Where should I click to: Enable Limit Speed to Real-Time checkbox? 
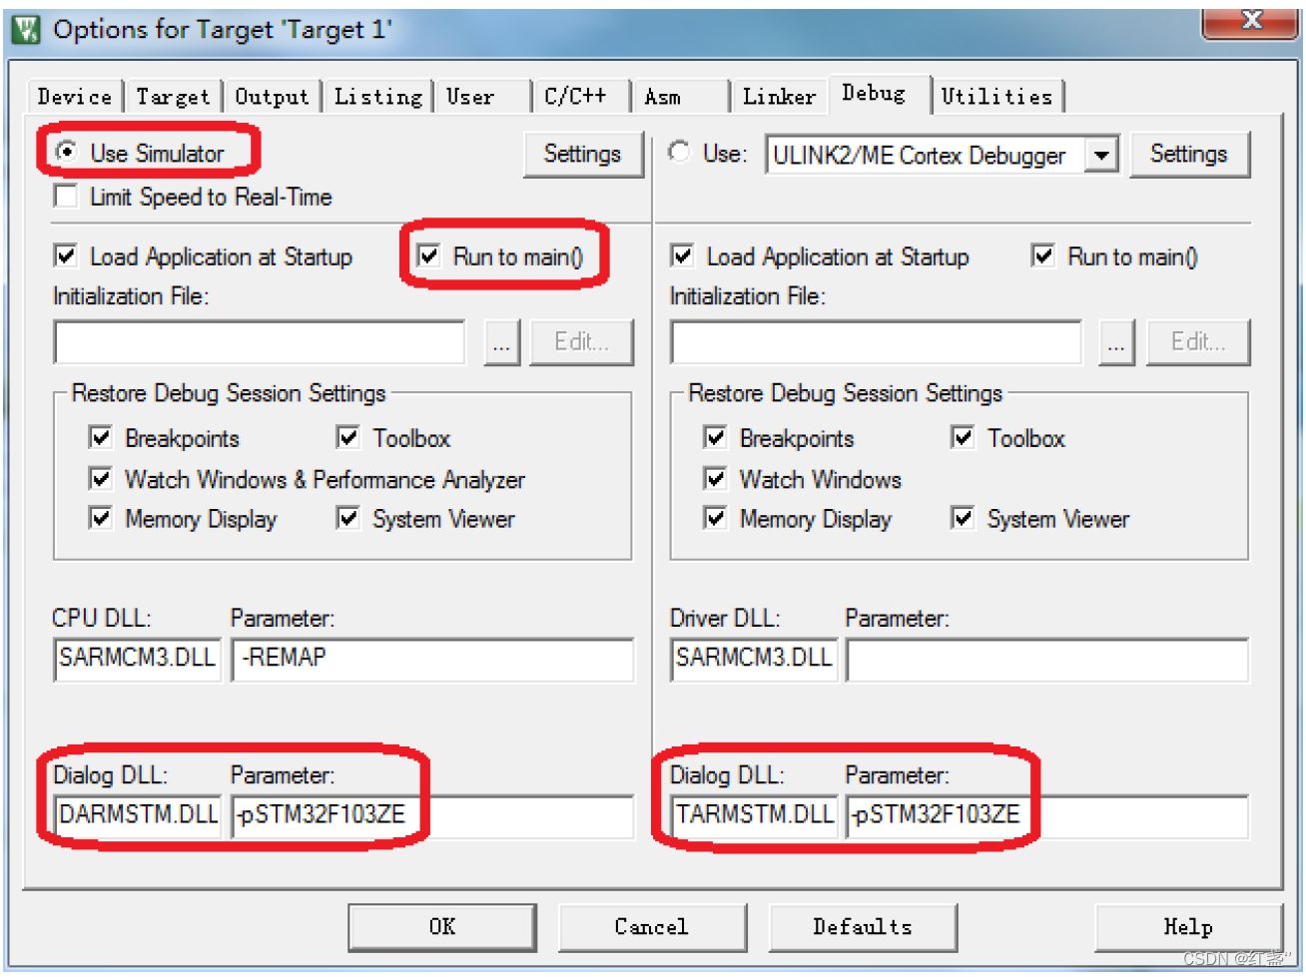coord(66,197)
